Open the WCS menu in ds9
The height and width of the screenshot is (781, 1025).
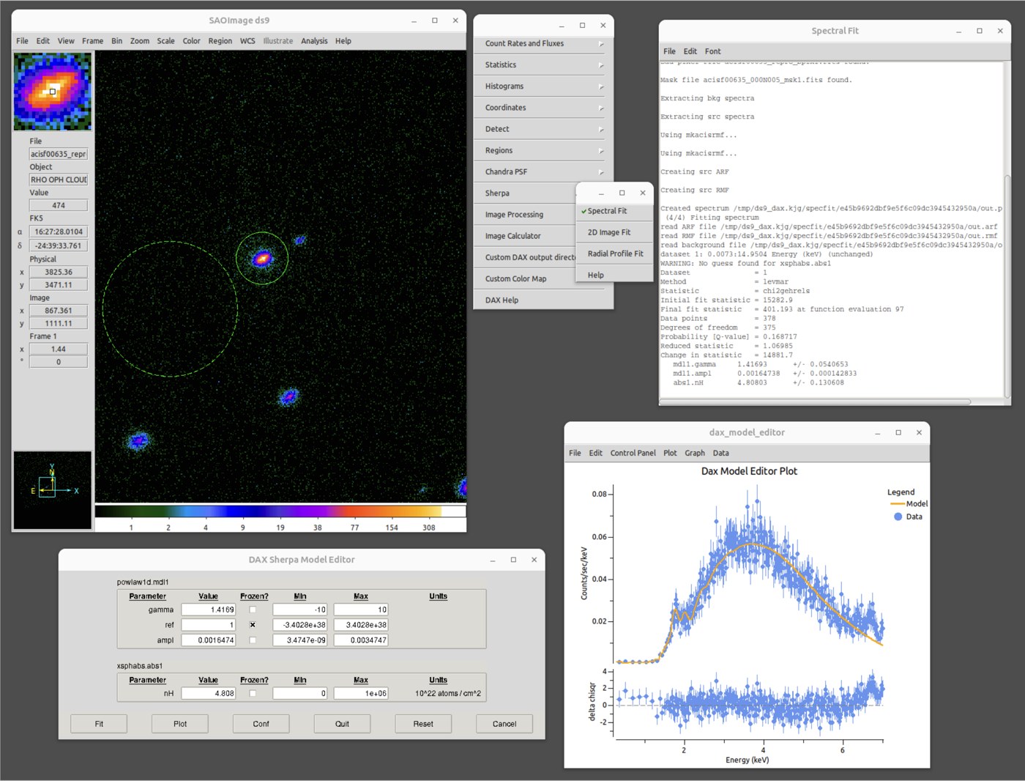coord(247,41)
